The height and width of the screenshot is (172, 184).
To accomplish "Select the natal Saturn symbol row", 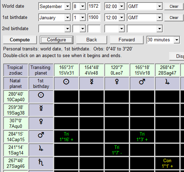I will coord(41,163).
